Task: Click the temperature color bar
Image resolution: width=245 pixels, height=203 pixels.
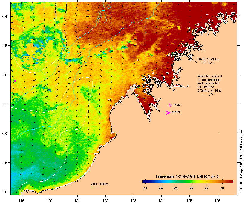Action: pyautogui.click(x=188, y=182)
